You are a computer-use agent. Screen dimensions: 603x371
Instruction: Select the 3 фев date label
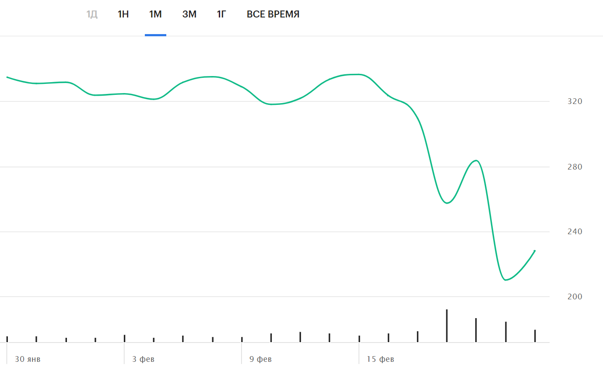click(143, 359)
